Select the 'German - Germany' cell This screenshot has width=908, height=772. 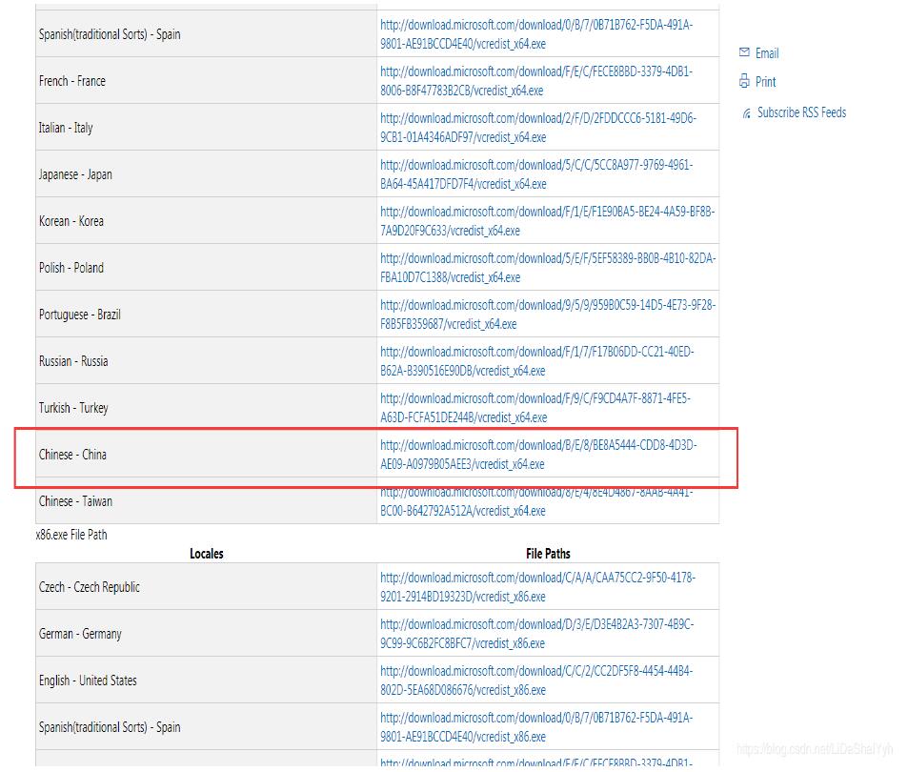point(206,633)
